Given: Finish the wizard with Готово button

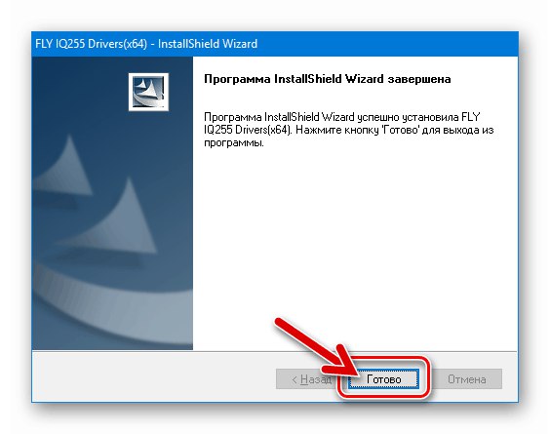Looking at the screenshot, I should (383, 379).
